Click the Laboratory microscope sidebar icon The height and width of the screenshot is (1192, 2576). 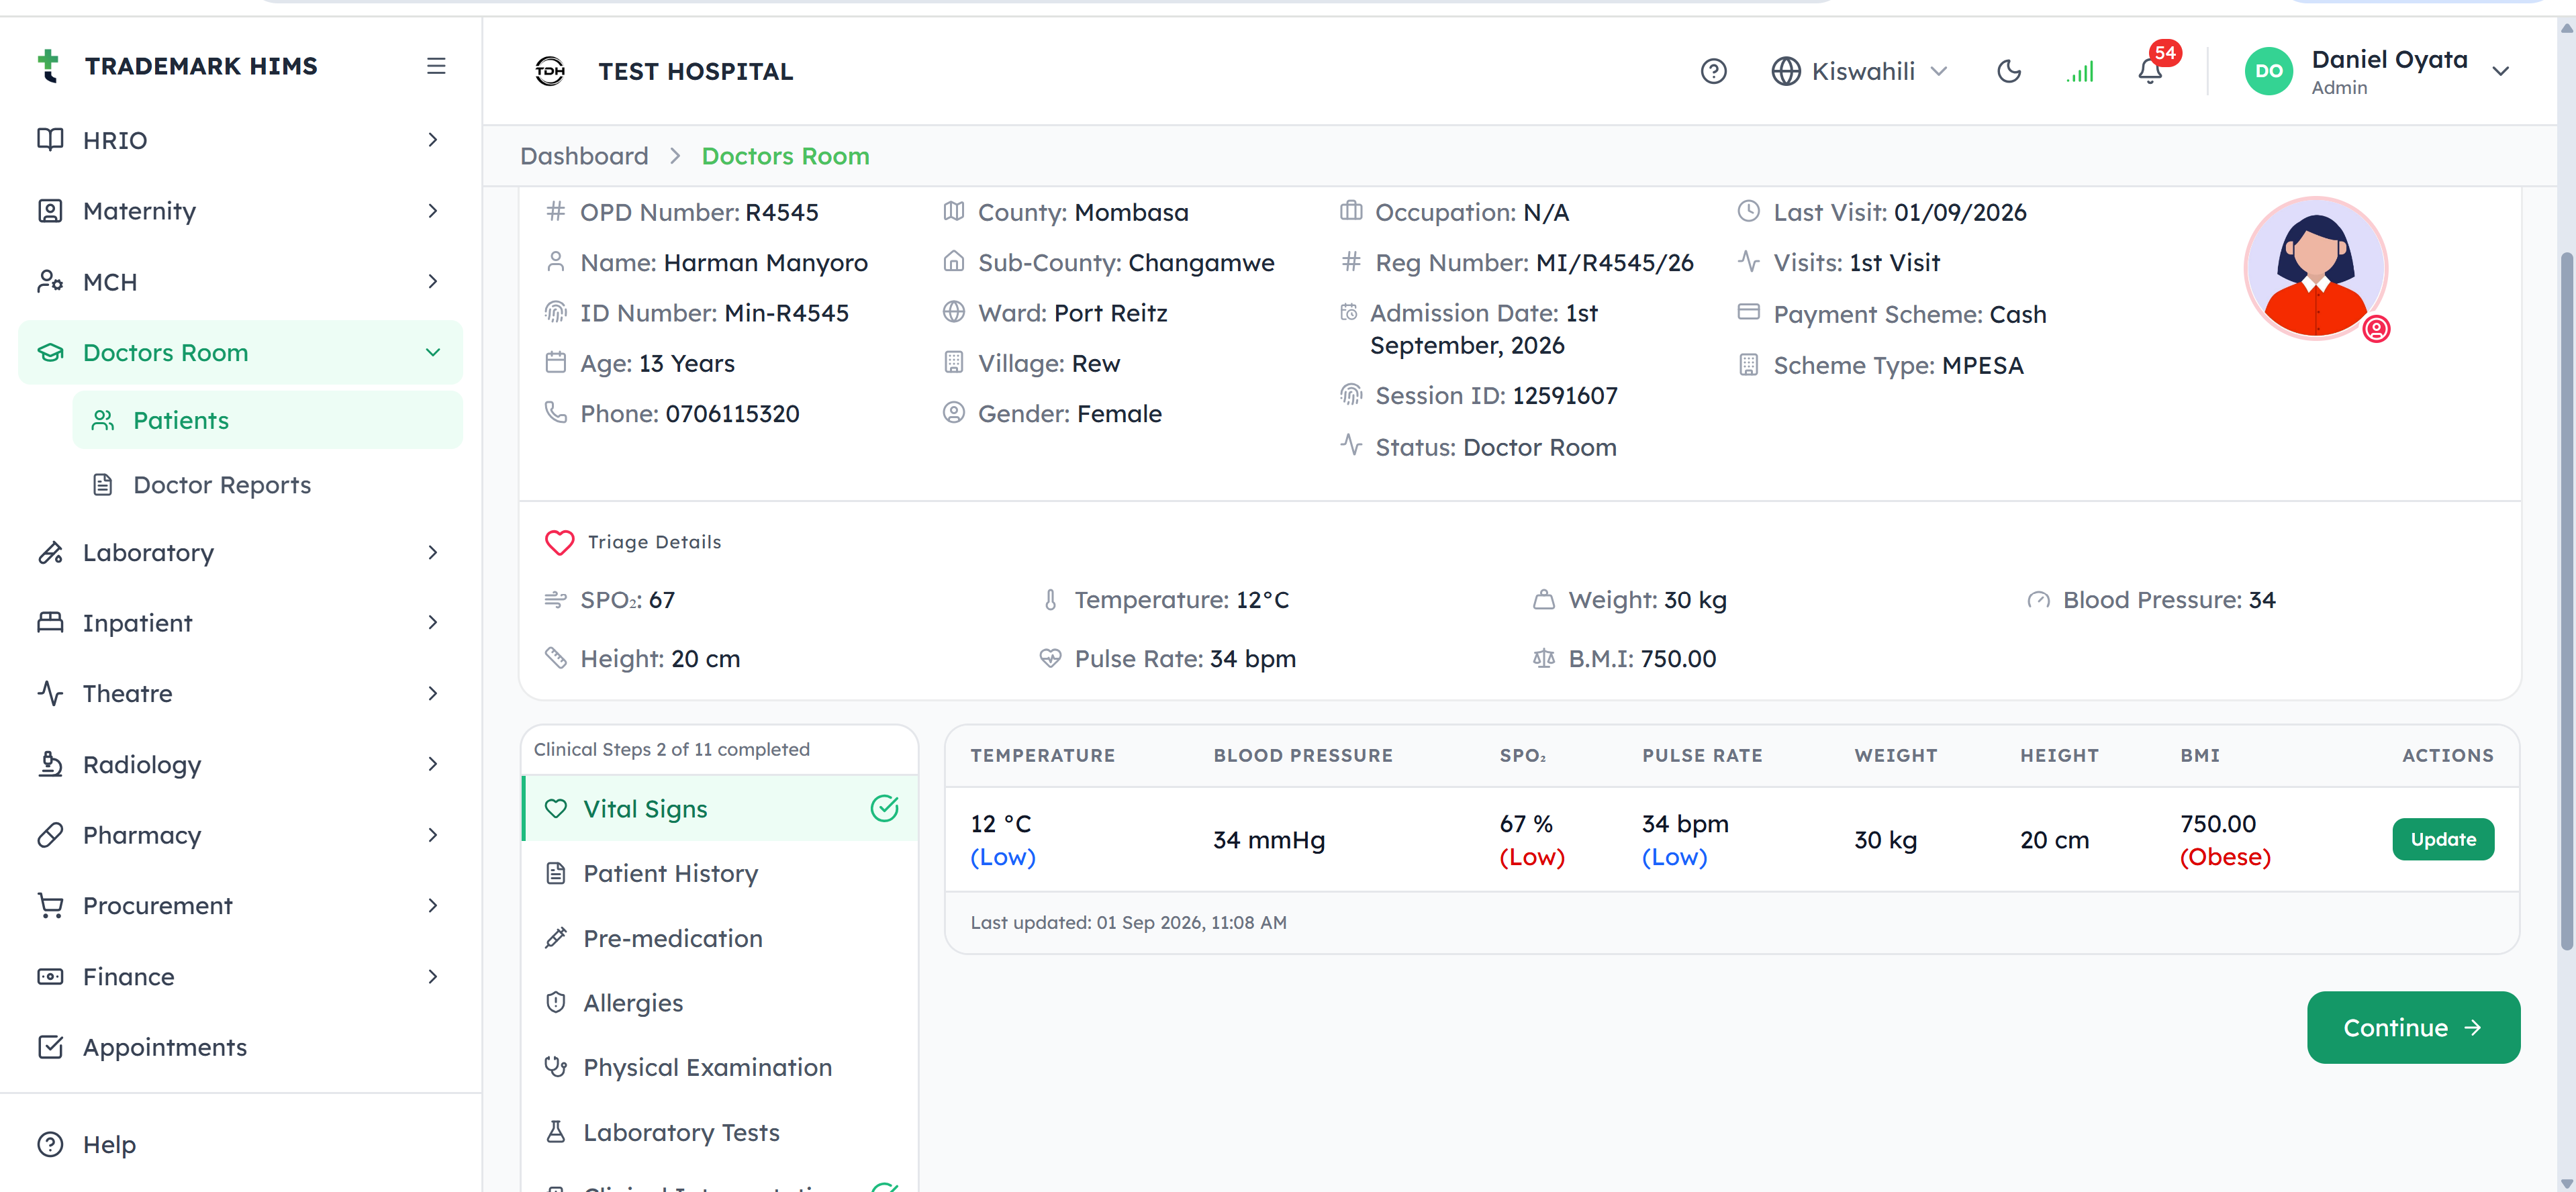click(x=50, y=552)
